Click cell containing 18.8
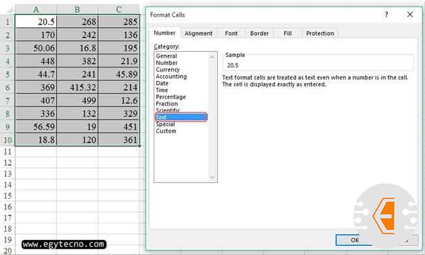The width and height of the screenshot is (425, 255). [x=36, y=140]
